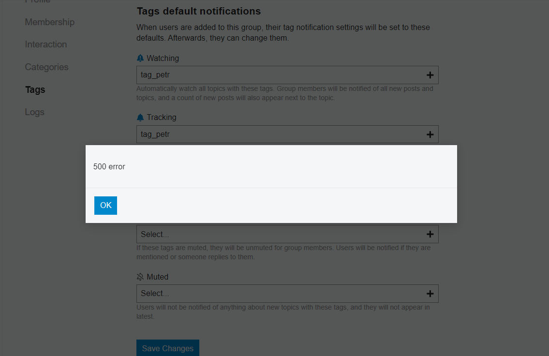Click 'Tags default notifications' heading

click(x=198, y=11)
